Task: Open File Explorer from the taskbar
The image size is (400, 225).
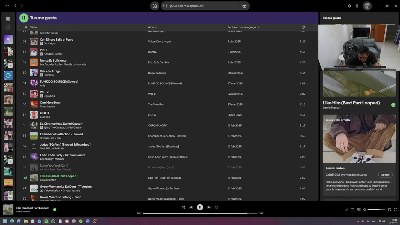Action: point(26,221)
